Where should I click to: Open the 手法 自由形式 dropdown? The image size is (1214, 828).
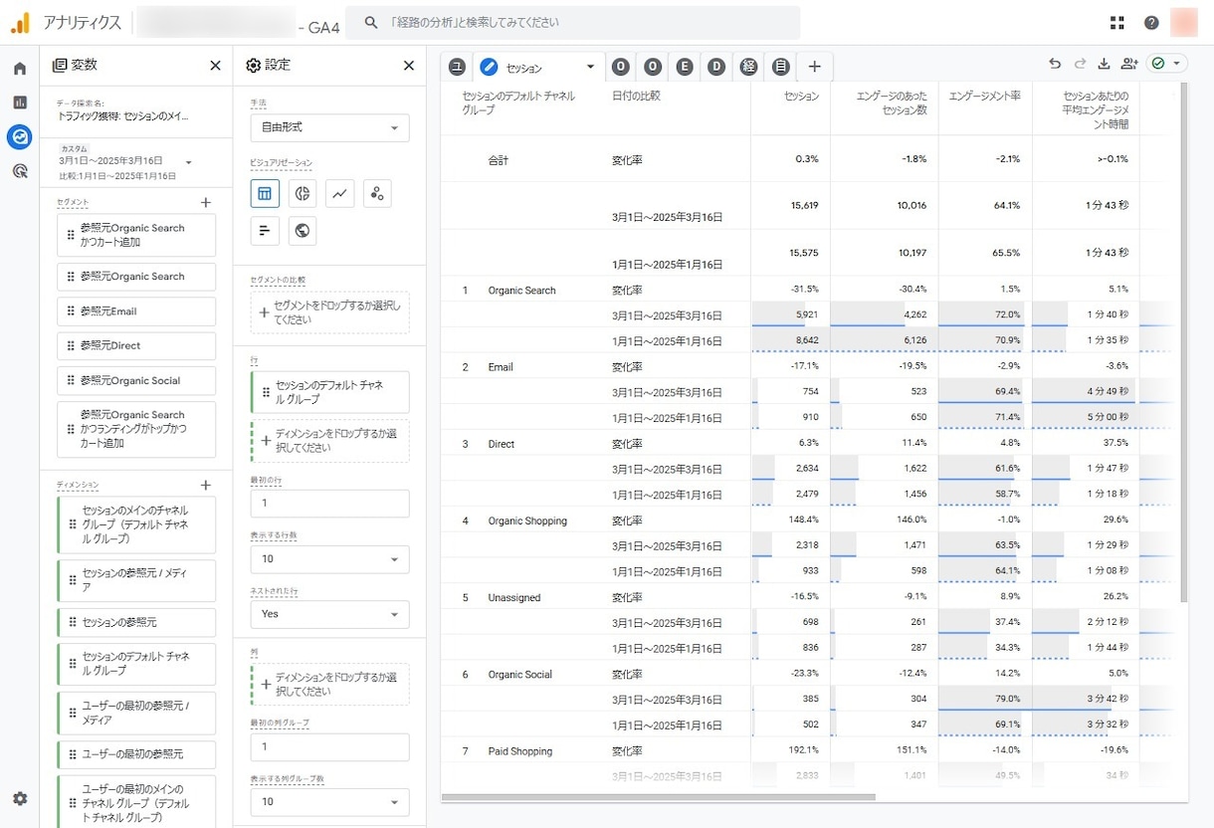pyautogui.click(x=329, y=127)
